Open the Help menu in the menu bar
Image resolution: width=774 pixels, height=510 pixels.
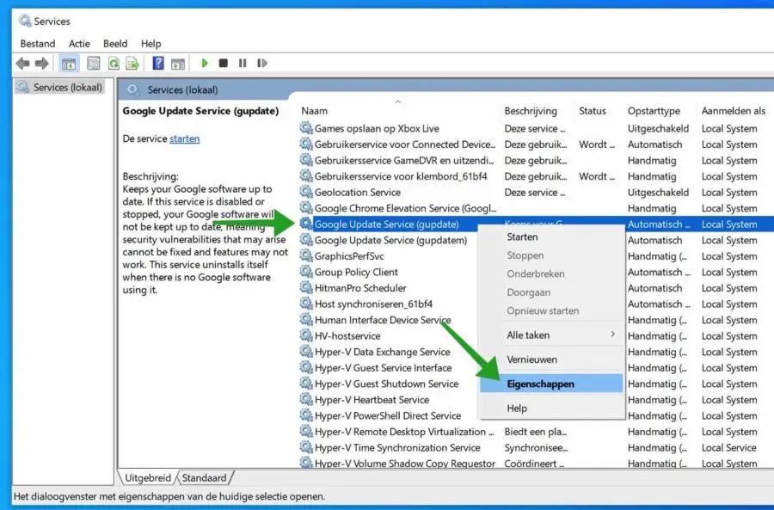coord(150,44)
